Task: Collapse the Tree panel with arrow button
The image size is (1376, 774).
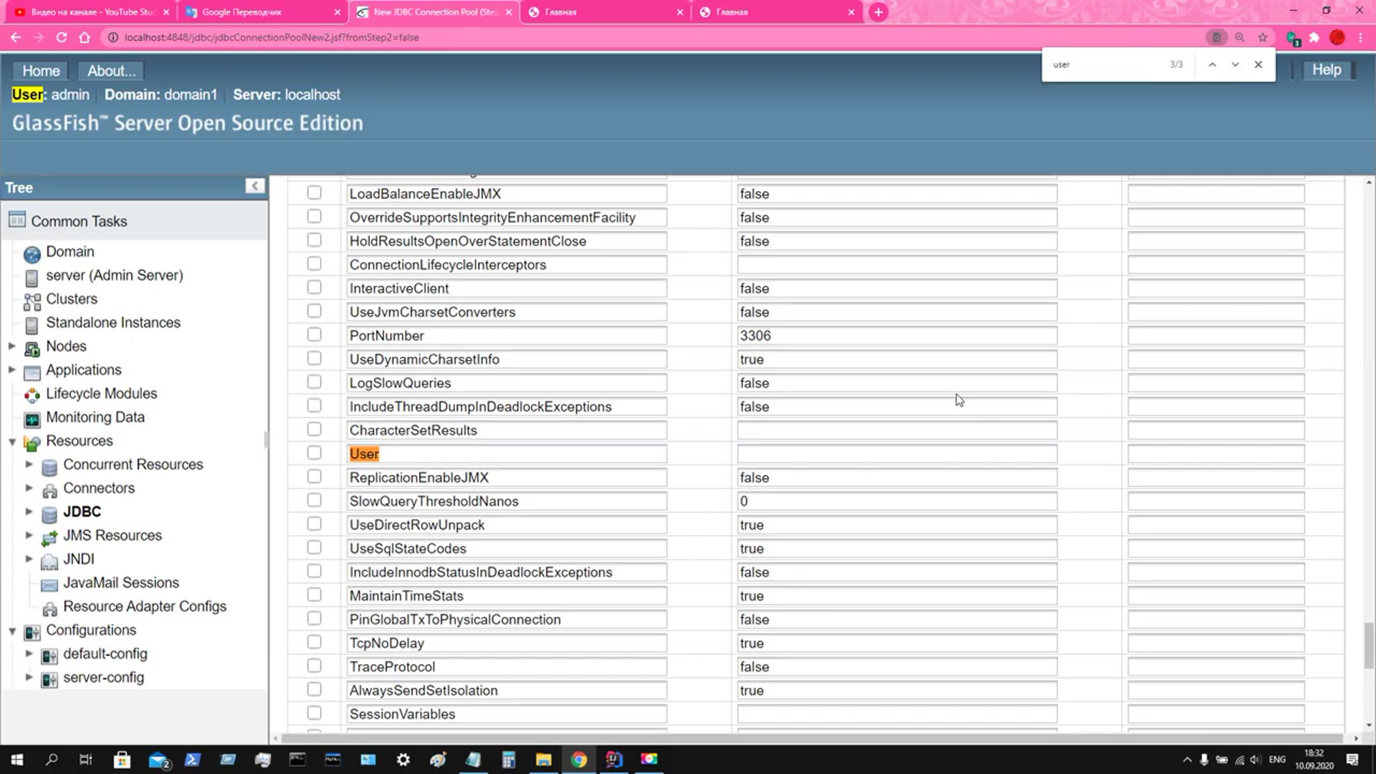Action: tap(255, 186)
